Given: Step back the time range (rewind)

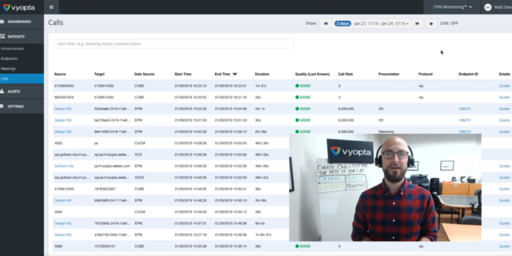Looking at the screenshot, I should pyautogui.click(x=326, y=24).
